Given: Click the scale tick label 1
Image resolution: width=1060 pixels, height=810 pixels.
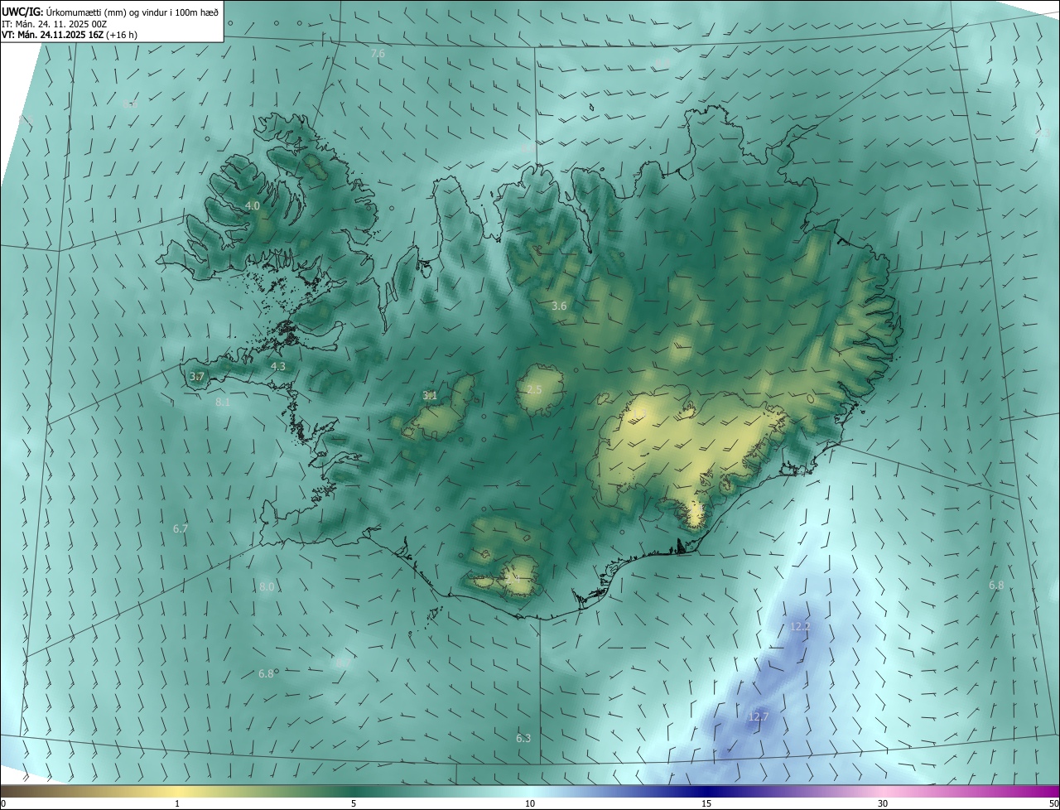Looking at the screenshot, I should point(178,803).
